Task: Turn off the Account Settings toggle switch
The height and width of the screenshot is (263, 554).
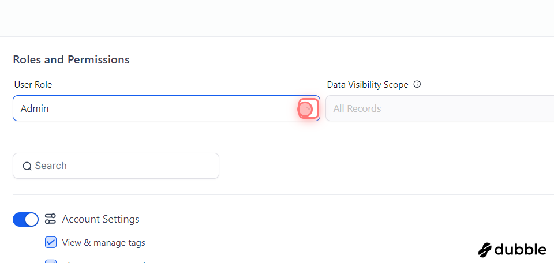Action: coord(25,219)
